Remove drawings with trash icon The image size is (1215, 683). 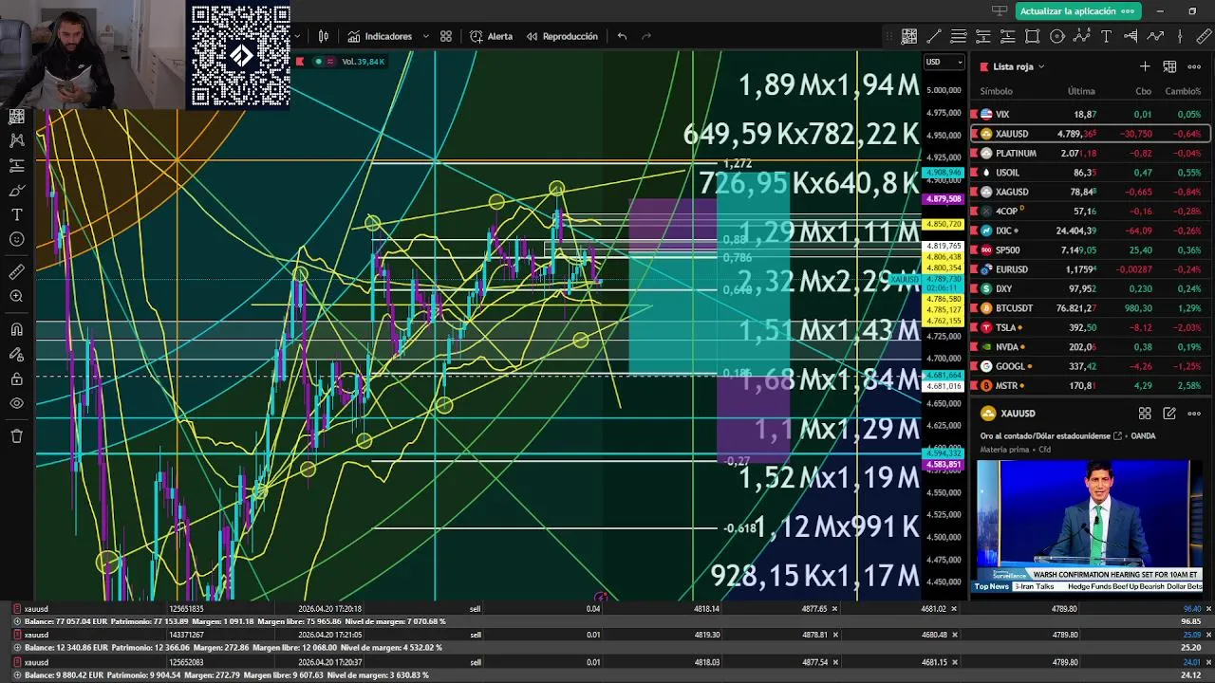click(16, 436)
